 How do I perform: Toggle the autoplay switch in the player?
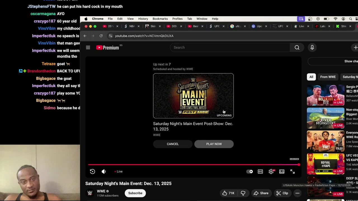[x=249, y=171]
